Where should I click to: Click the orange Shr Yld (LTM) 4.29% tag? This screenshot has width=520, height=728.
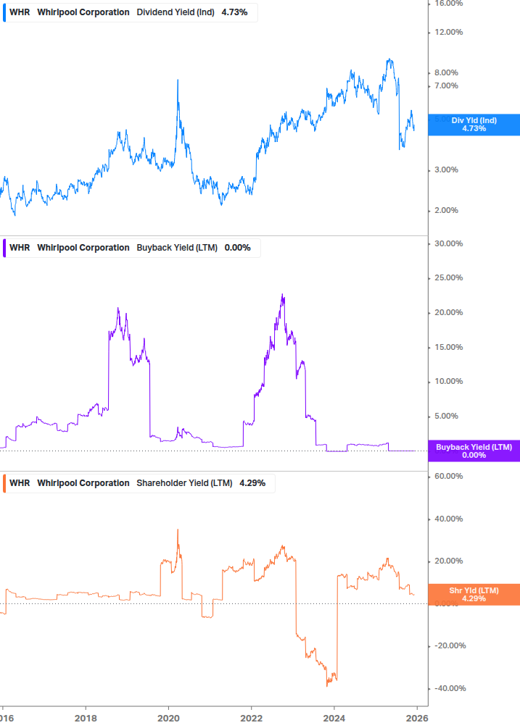point(474,594)
